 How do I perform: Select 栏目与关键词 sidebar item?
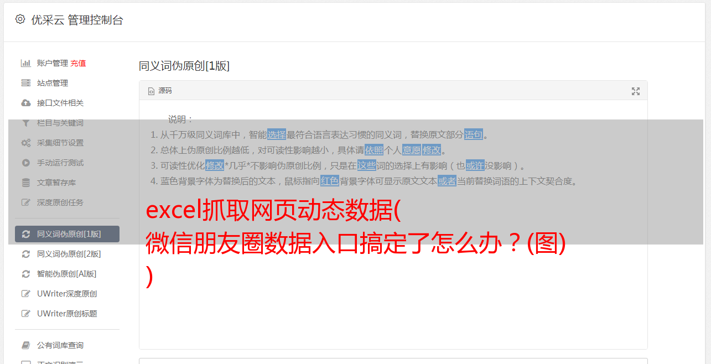click(68, 123)
